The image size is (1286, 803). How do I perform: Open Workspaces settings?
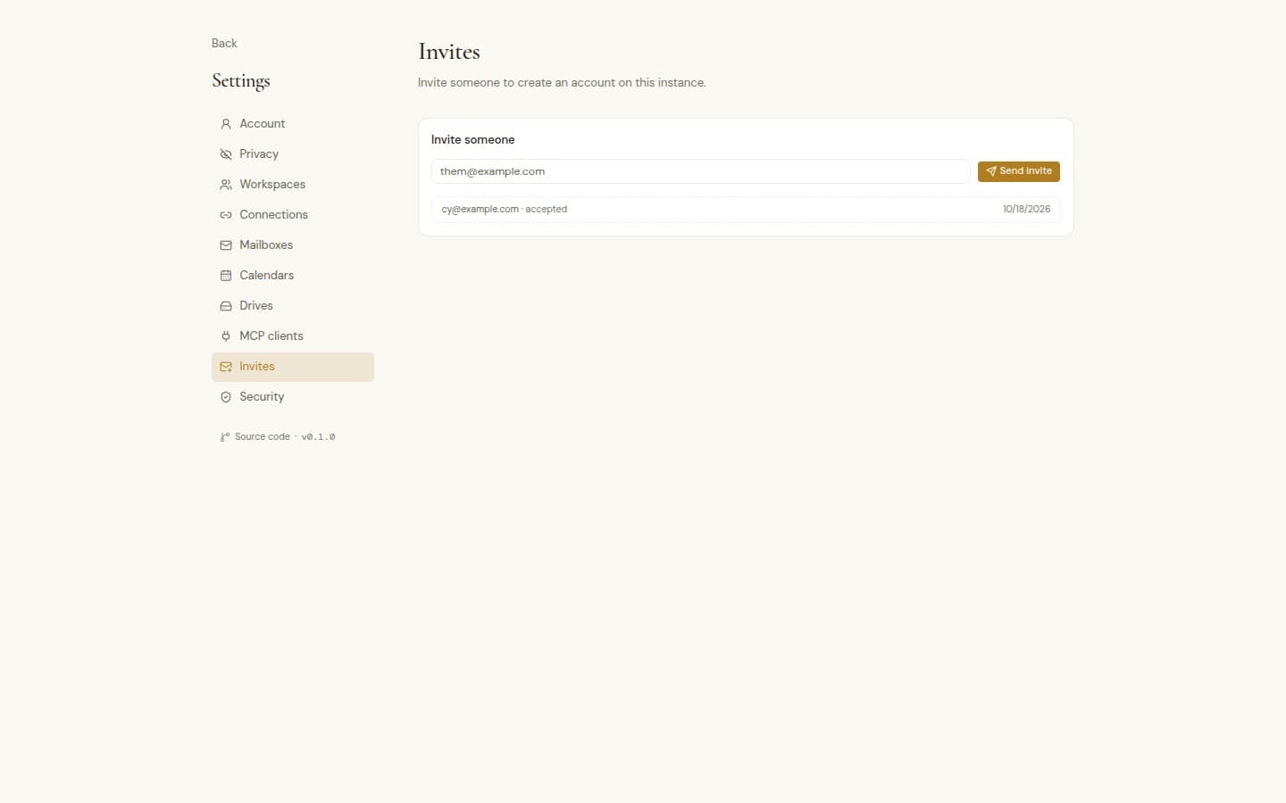[293, 185]
